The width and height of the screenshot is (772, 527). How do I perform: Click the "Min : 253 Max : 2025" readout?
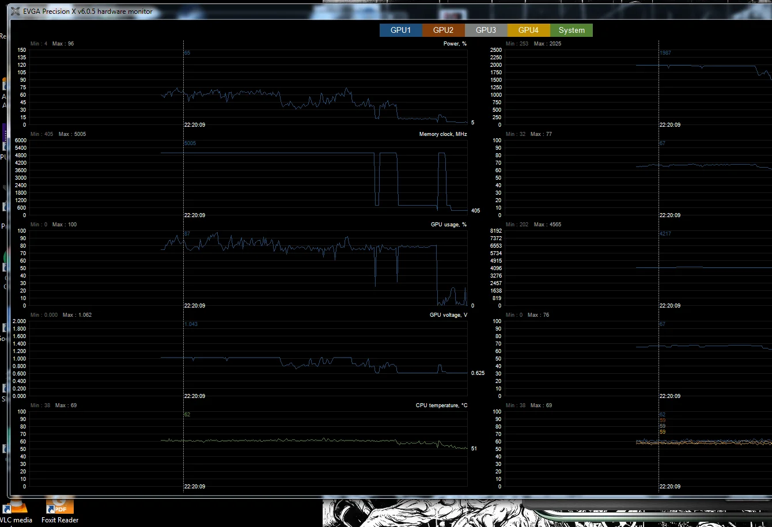pyautogui.click(x=533, y=44)
